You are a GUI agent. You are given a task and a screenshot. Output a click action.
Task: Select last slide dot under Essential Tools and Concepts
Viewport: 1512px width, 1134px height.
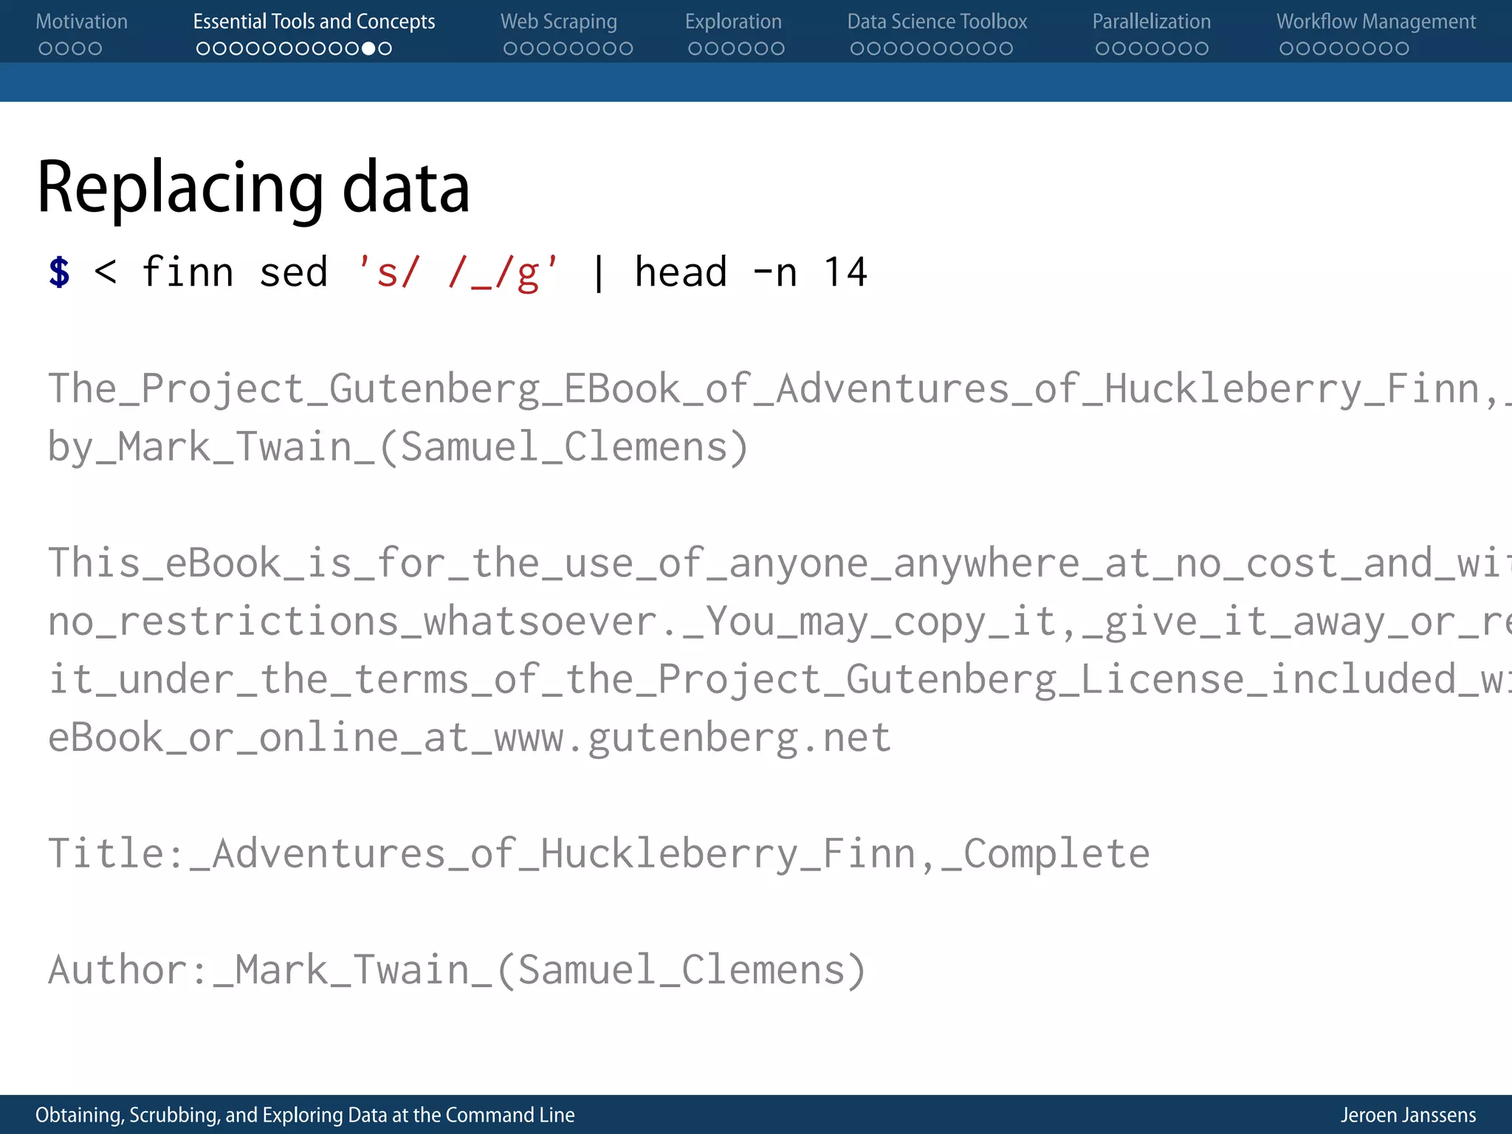click(385, 49)
